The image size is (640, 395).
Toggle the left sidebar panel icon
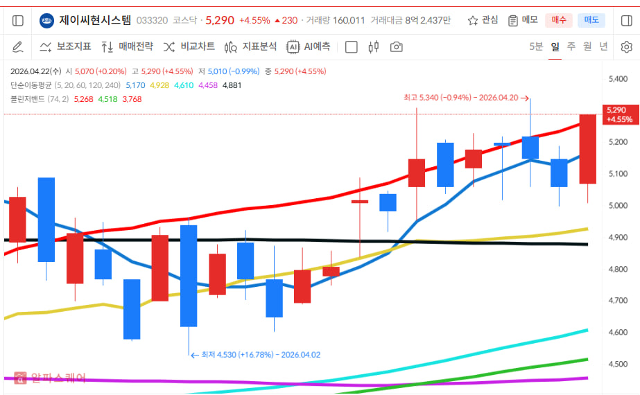coord(18,20)
